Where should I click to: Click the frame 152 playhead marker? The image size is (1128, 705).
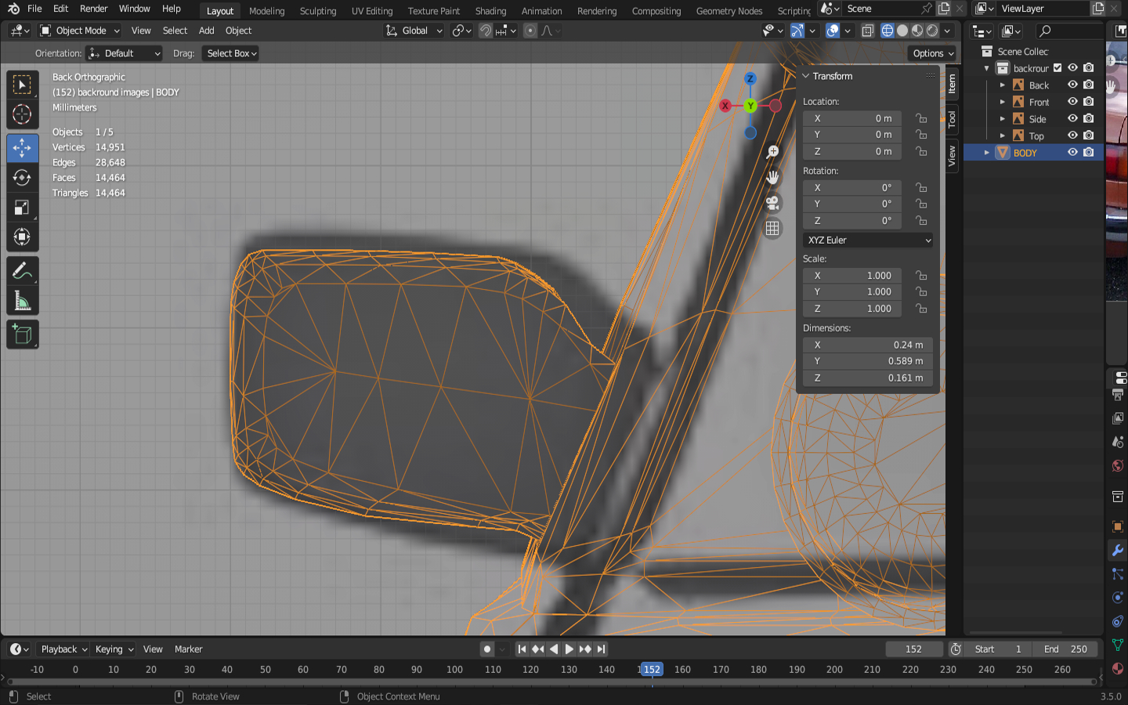652,670
